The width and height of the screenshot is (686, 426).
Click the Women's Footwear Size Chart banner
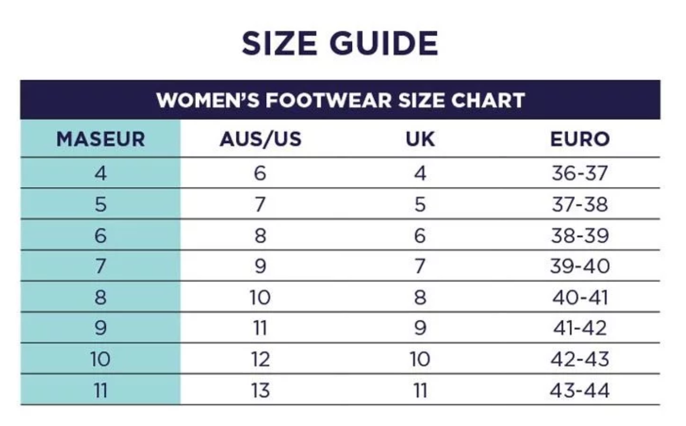(x=340, y=100)
